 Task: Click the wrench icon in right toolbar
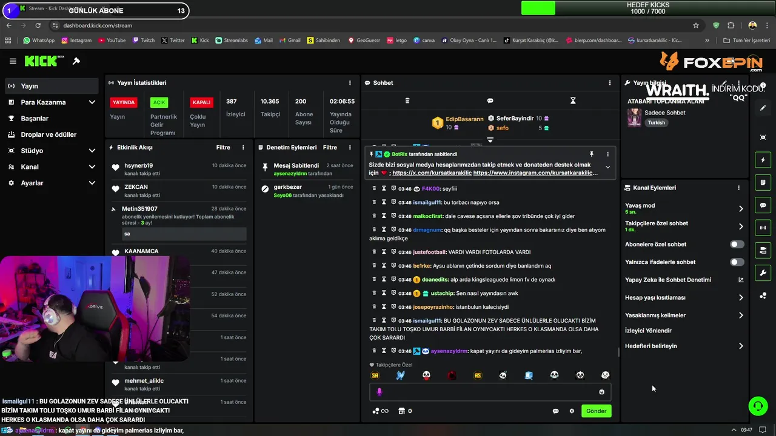pyautogui.click(x=763, y=273)
